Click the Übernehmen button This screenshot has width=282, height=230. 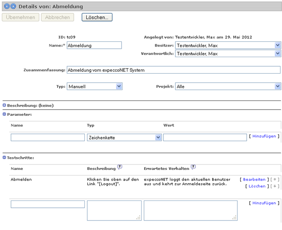20,17
